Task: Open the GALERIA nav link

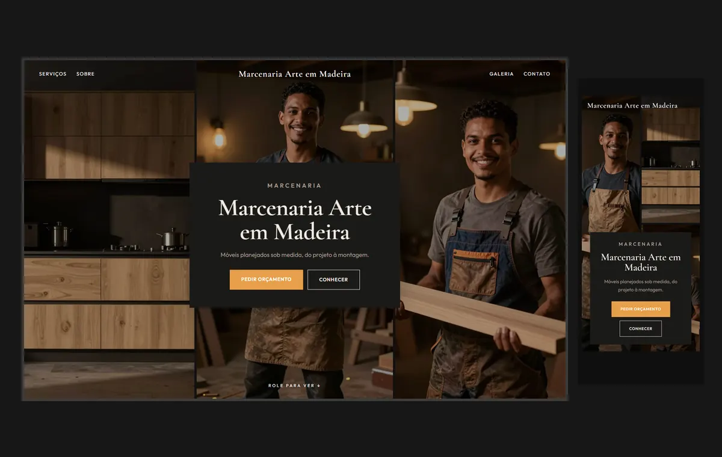Action: coord(501,74)
